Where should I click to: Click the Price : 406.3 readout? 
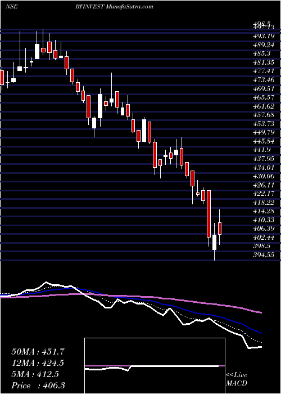39,386
